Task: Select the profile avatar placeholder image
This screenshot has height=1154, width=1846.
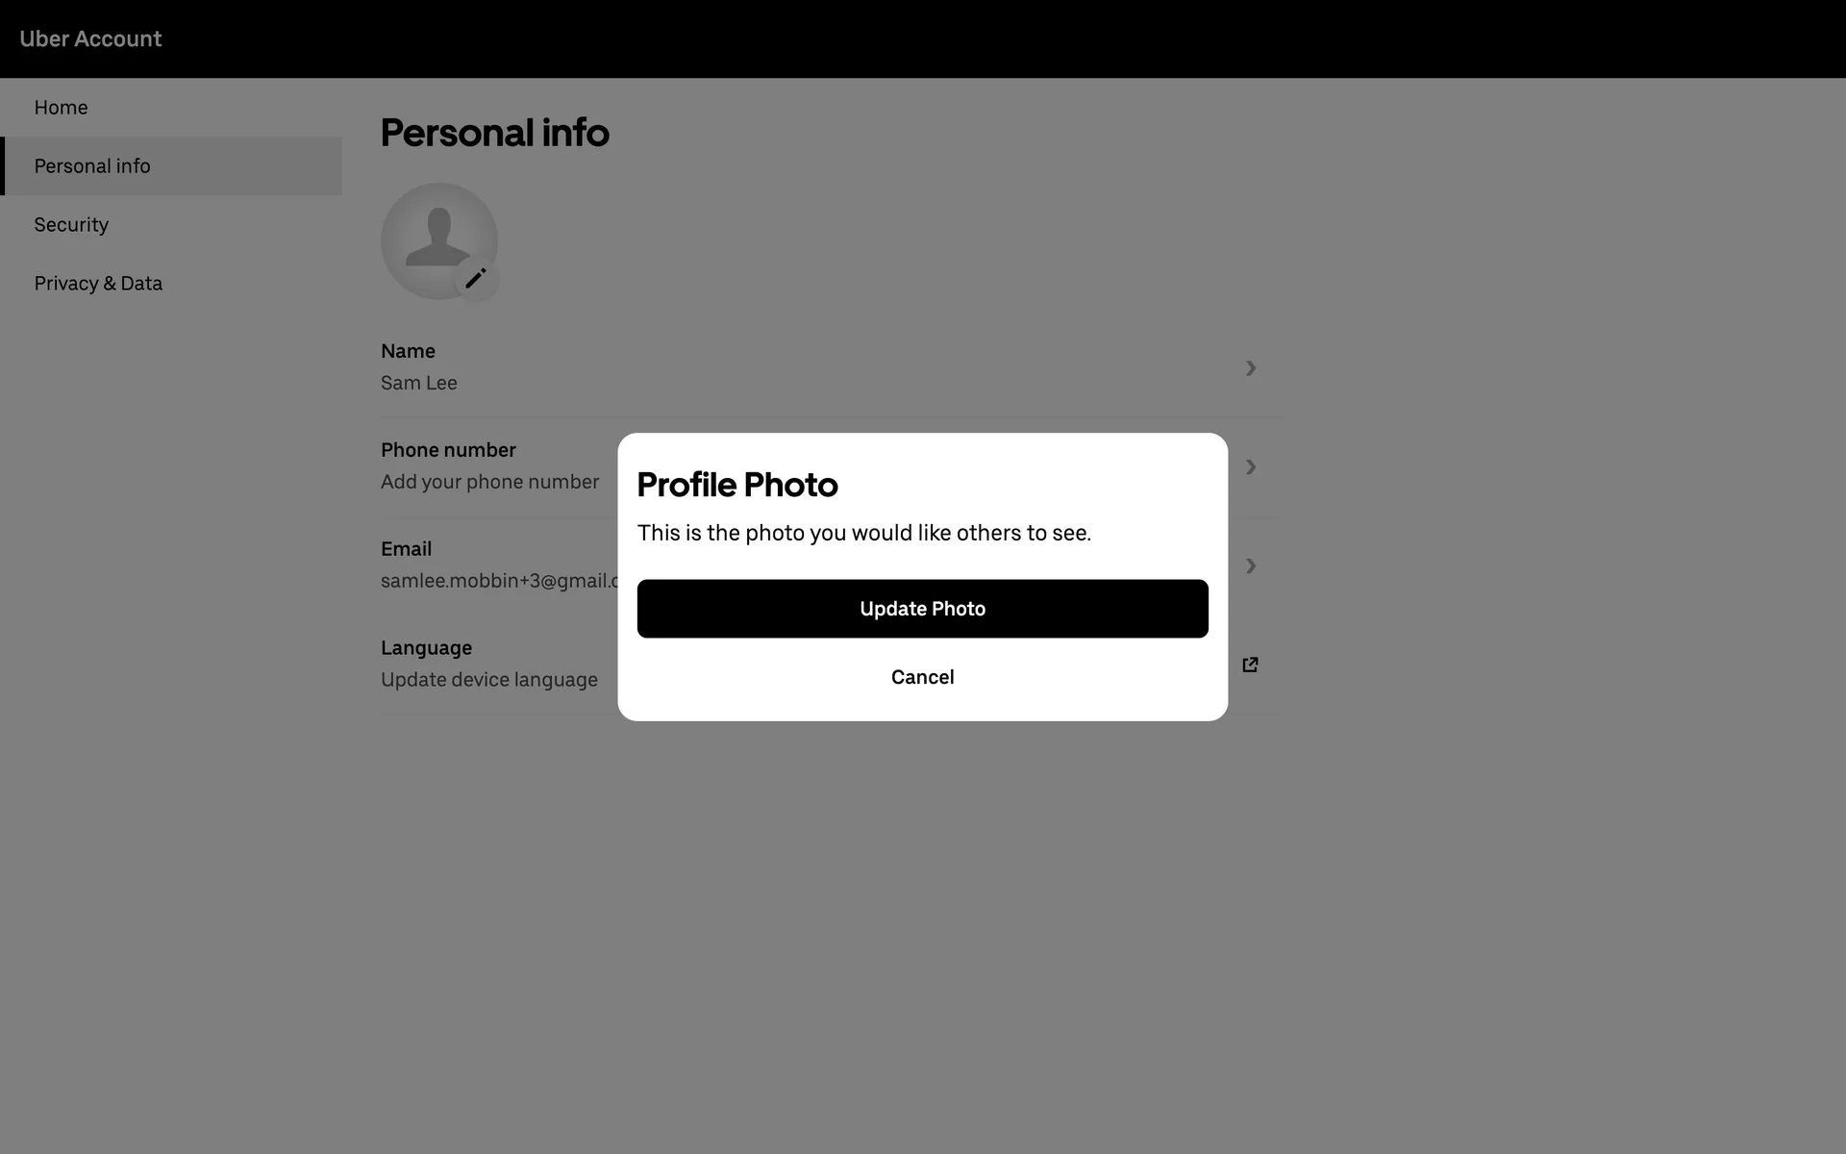Action: pyautogui.click(x=438, y=240)
